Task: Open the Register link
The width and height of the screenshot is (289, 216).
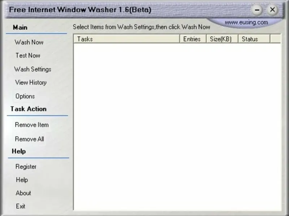Action: (x=26, y=167)
